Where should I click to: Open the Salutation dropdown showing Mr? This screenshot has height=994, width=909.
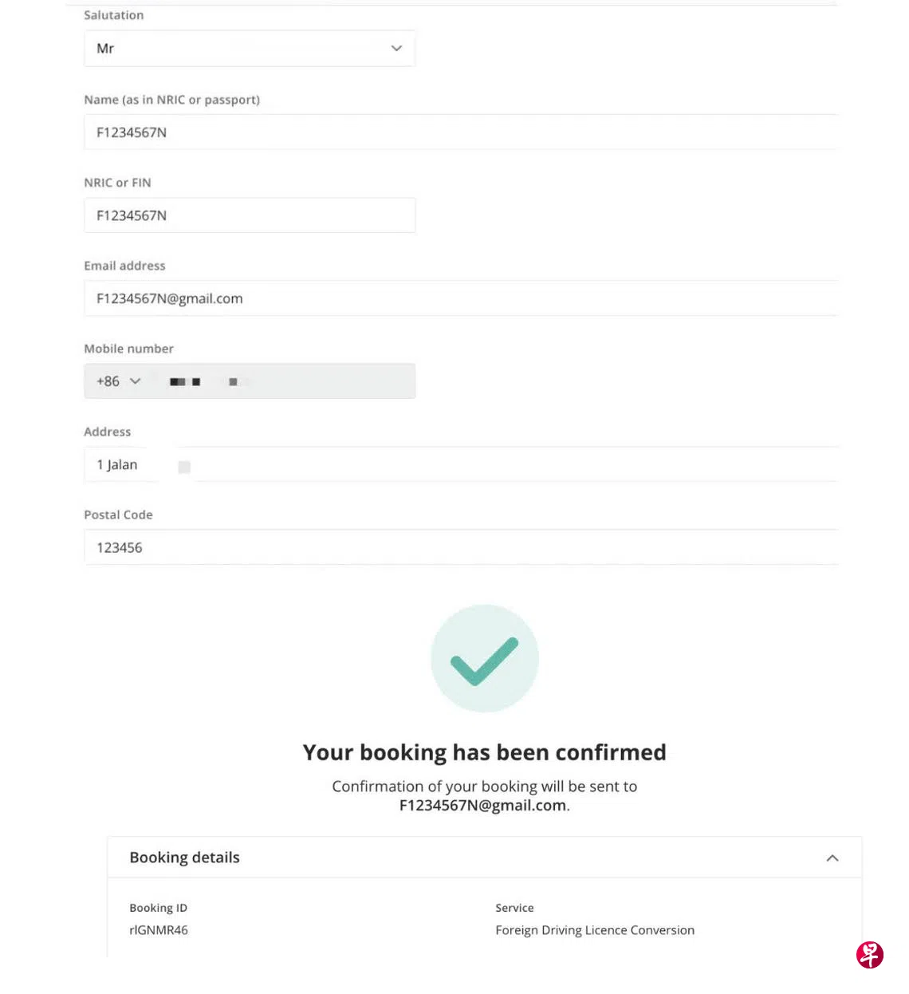[x=249, y=49]
